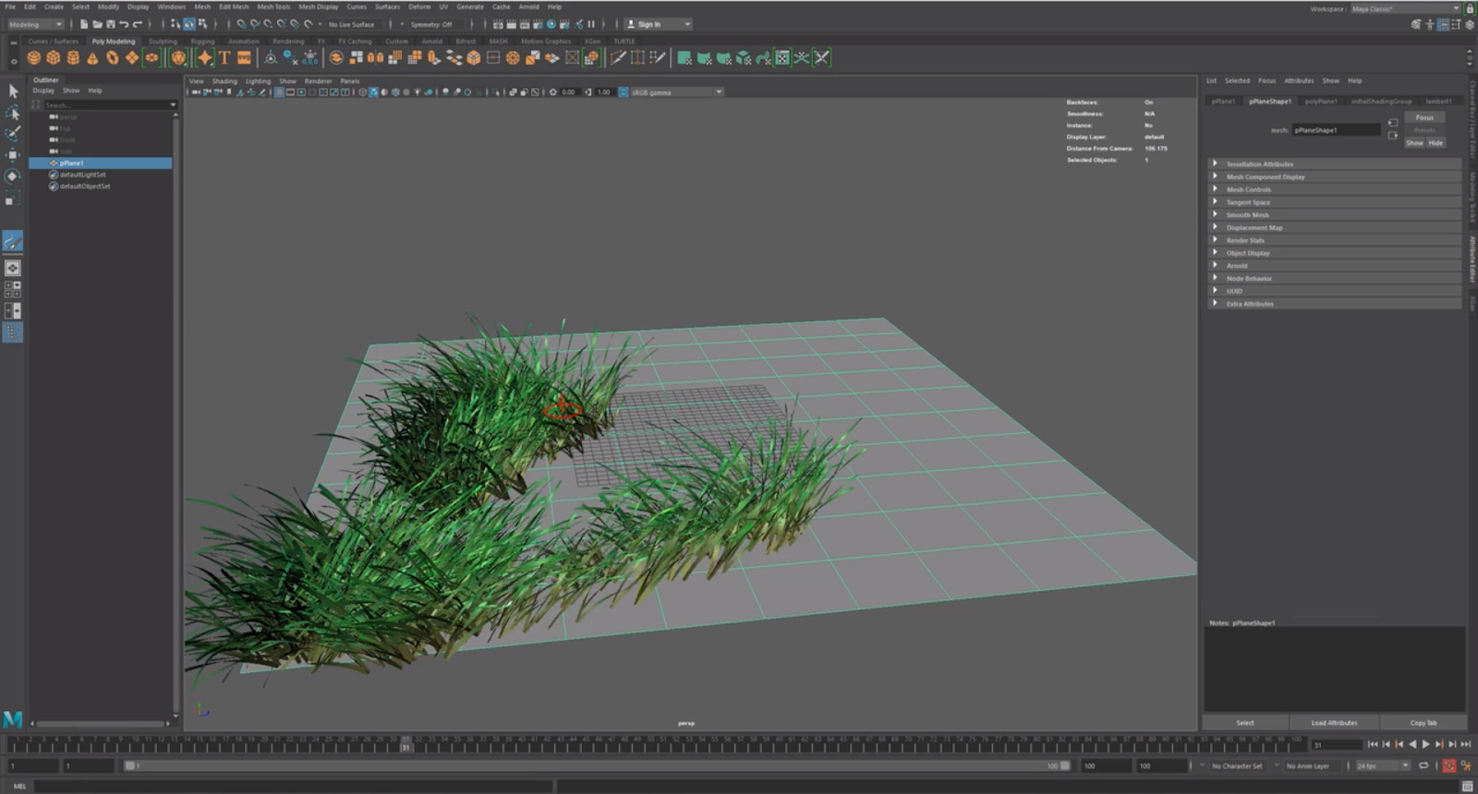Viewport: 1478px width, 794px height.
Task: Click the SVG import shelf icon
Action: pyautogui.click(x=244, y=58)
